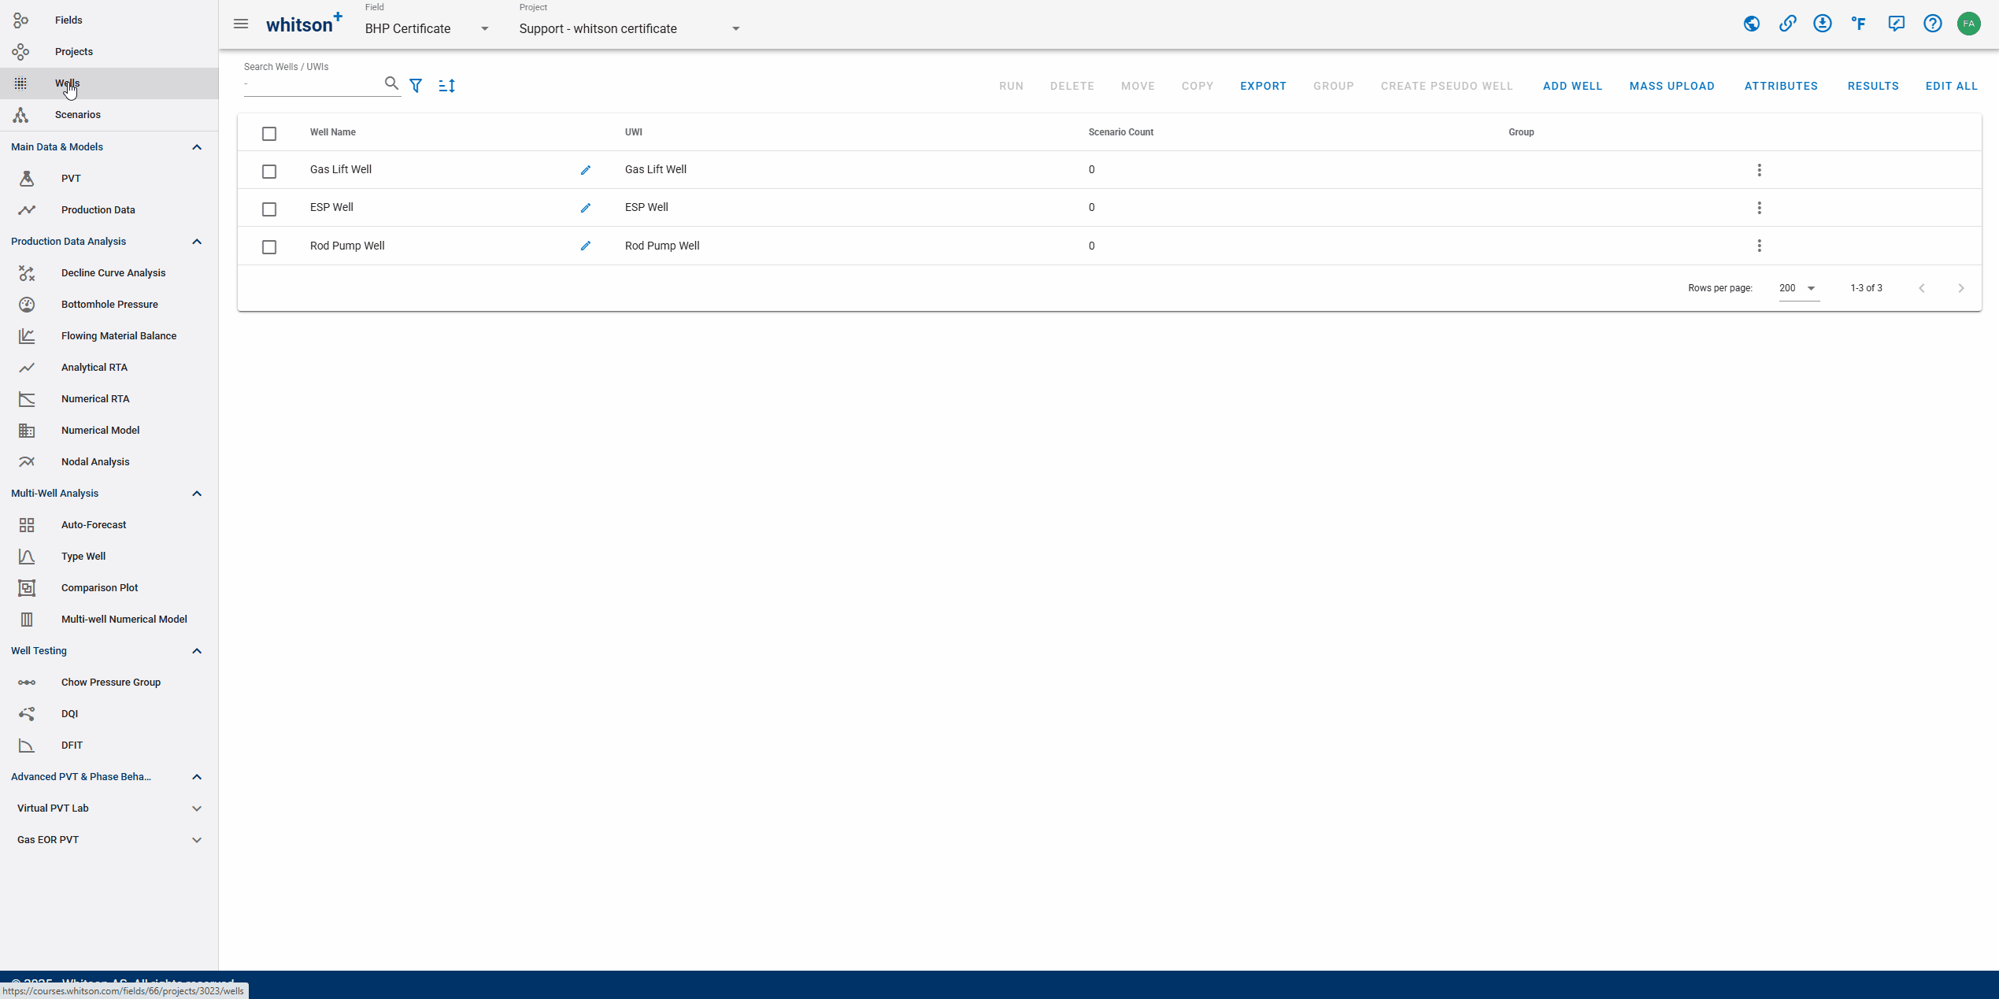Open the Nodal Analysis module
The image size is (1999, 999).
[x=94, y=461]
